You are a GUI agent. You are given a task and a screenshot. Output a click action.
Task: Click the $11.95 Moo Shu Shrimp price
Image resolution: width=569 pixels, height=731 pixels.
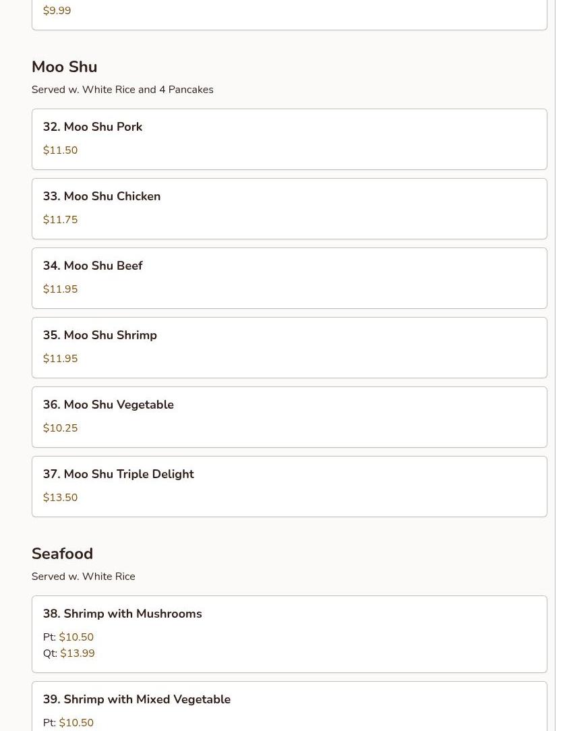(x=60, y=359)
